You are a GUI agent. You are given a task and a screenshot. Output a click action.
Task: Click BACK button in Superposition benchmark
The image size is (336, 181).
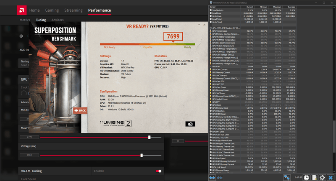click(80, 110)
